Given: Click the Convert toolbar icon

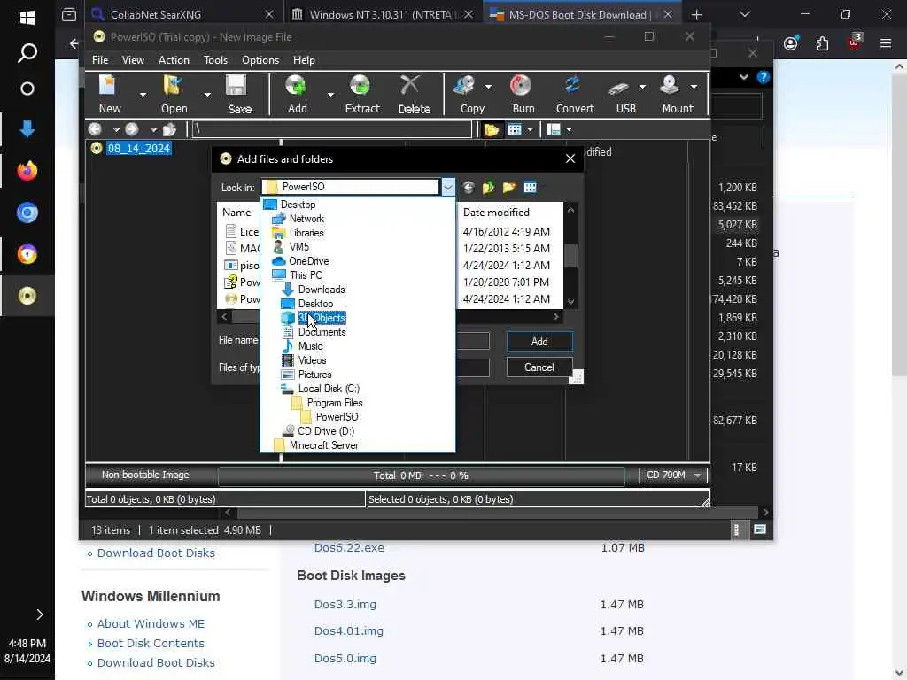Looking at the screenshot, I should [x=573, y=86].
